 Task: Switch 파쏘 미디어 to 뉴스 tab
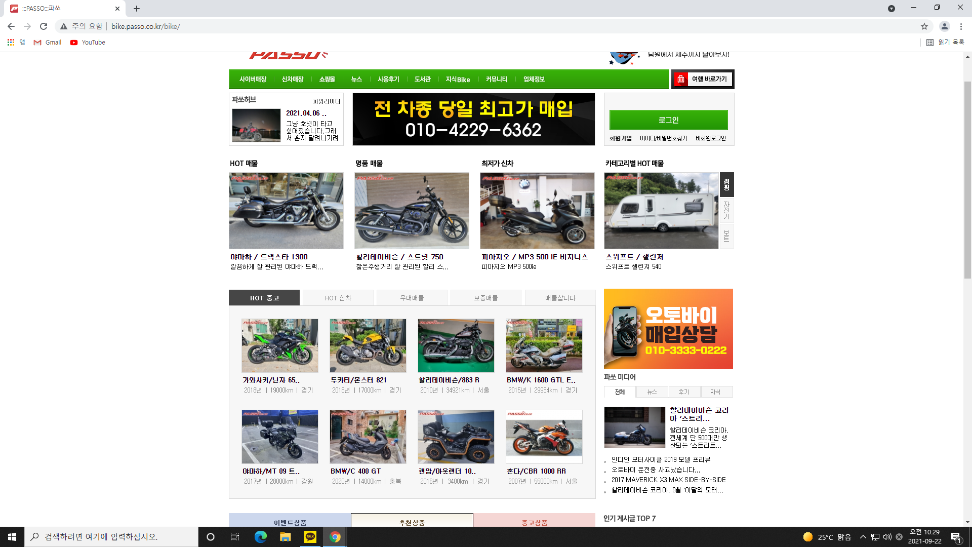click(x=652, y=392)
